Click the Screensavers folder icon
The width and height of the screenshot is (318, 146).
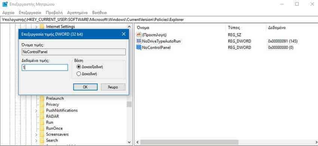[42, 134]
